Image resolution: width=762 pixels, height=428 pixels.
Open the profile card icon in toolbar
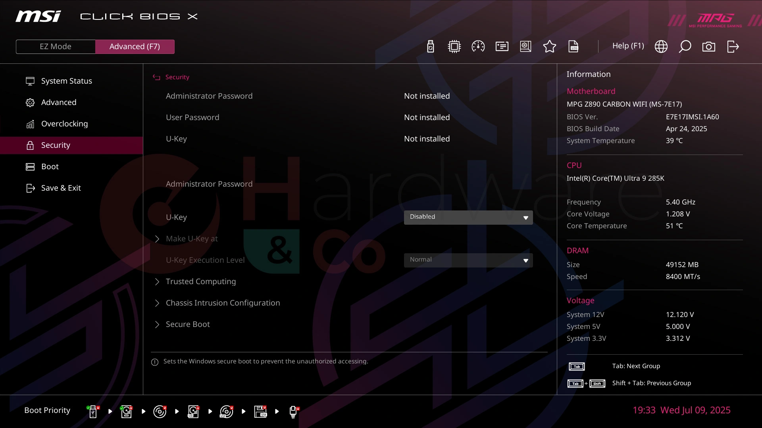point(502,46)
